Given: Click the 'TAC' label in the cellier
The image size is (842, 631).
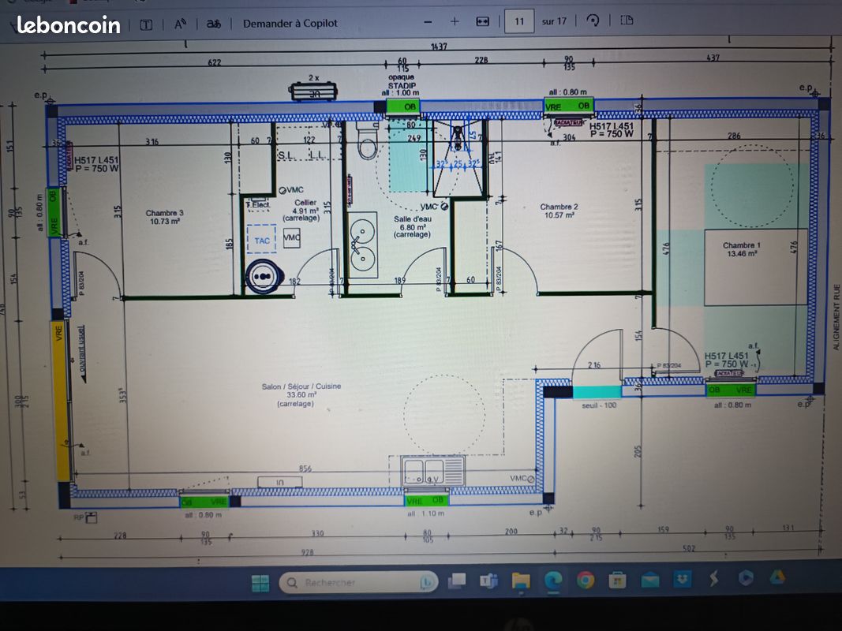Looking at the screenshot, I should pos(262,241).
